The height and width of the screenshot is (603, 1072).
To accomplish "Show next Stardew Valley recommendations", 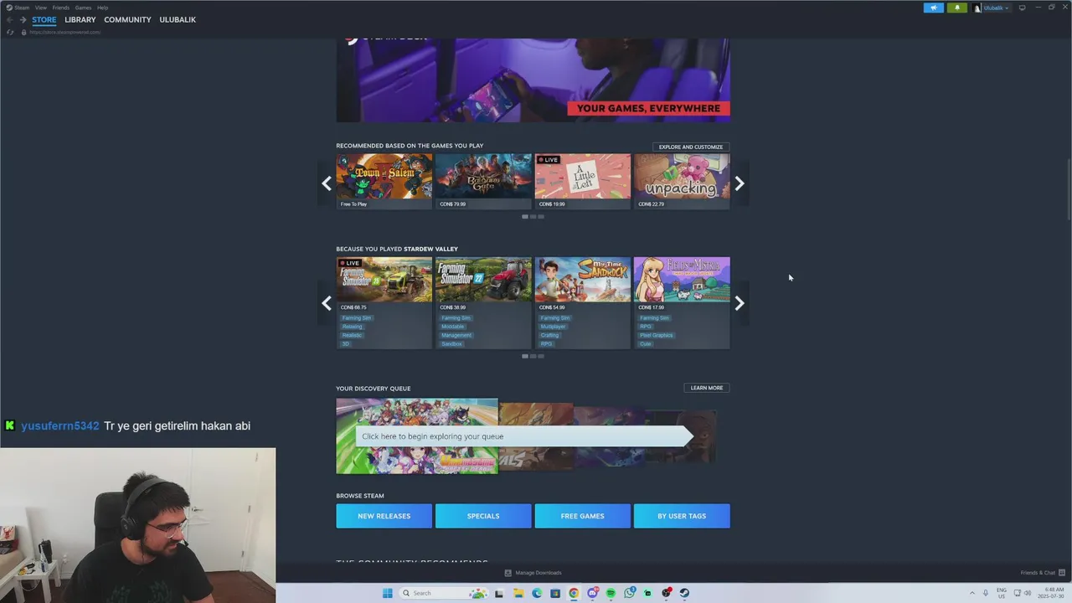I will coord(740,303).
